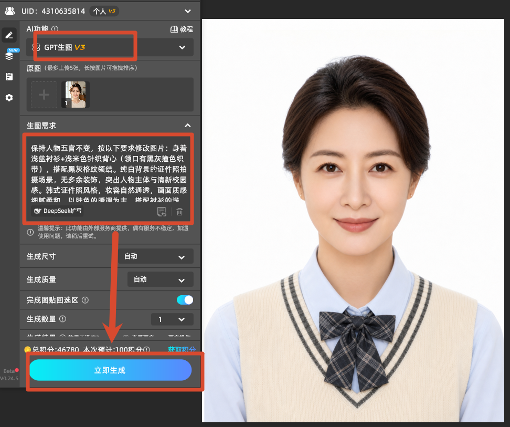
Task: Click the trash icon to clear the prompt
Action: (179, 212)
